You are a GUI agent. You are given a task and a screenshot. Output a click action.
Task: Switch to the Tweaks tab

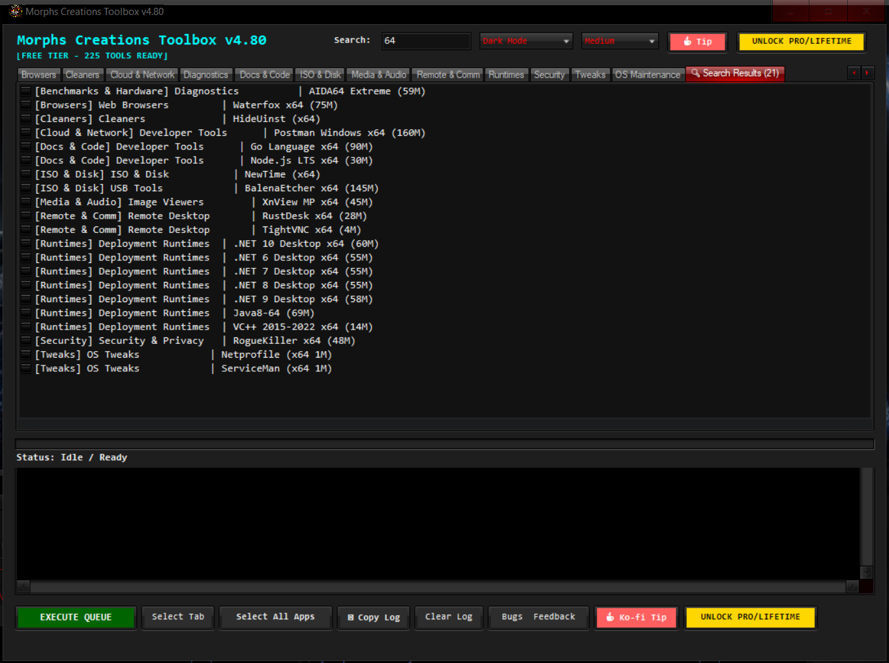[x=590, y=75]
